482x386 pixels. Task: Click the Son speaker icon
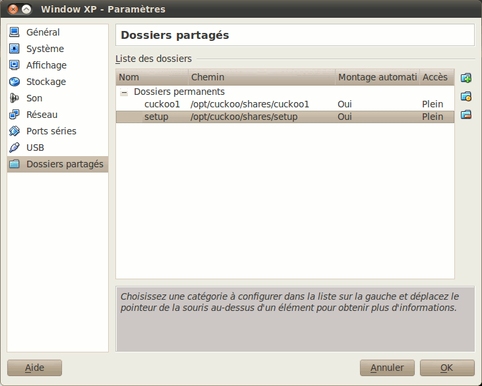coord(15,98)
